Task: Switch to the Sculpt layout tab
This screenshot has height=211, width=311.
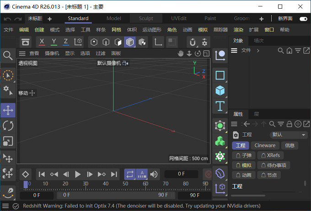Action: coord(146,18)
